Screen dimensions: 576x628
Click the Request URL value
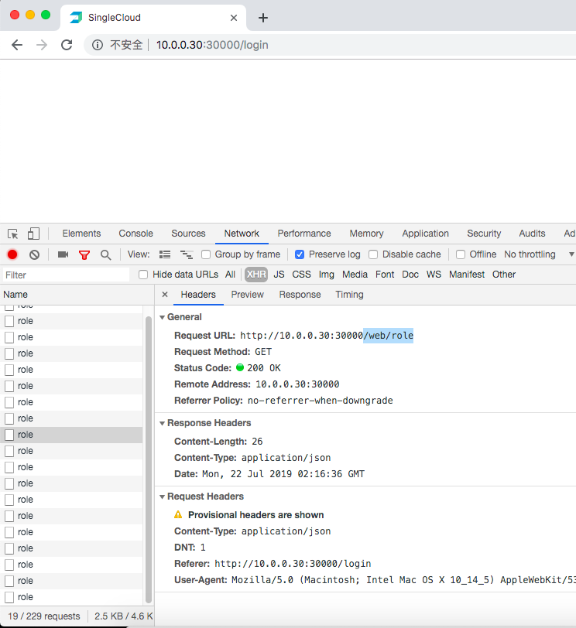[327, 336]
